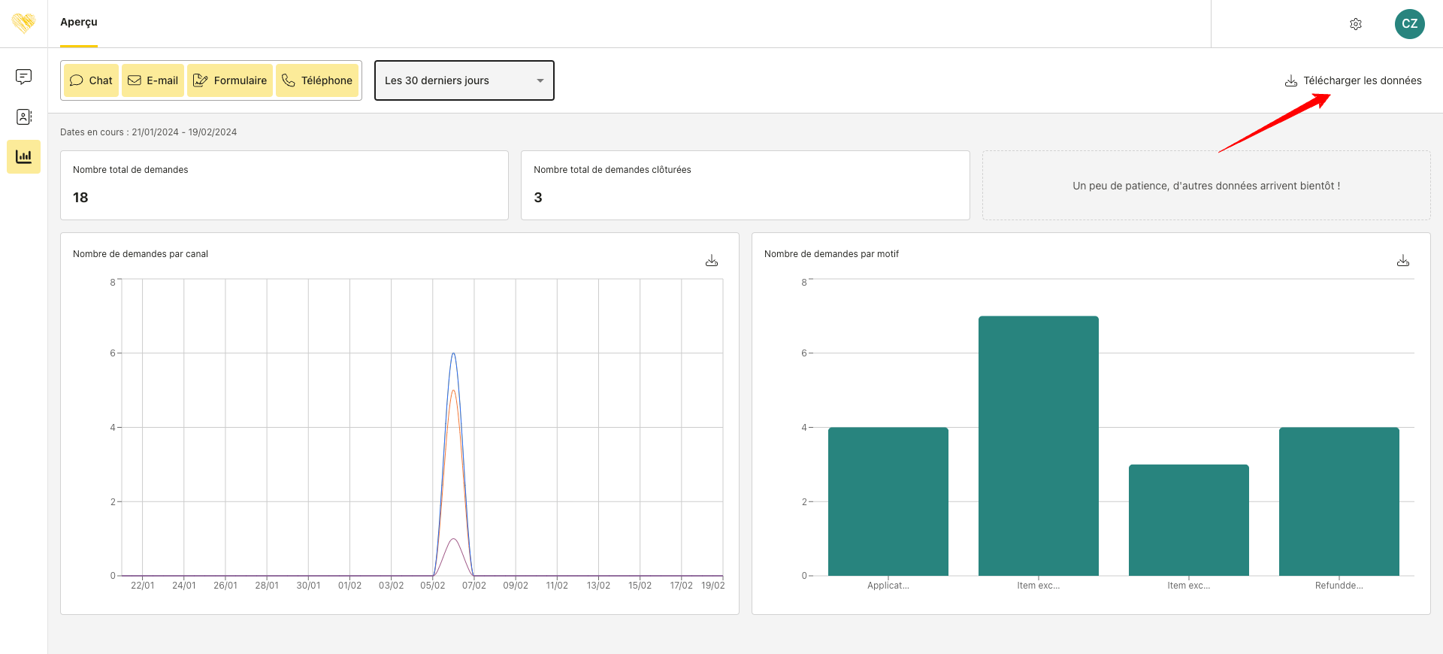This screenshot has height=654, width=1443.
Task: Open the 'Les 30 derniers jours' dropdown
Action: coord(454,80)
